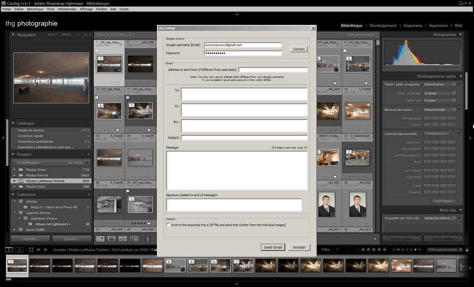
Task: Click the rating comparison operator before the stars
Action: [358, 250]
